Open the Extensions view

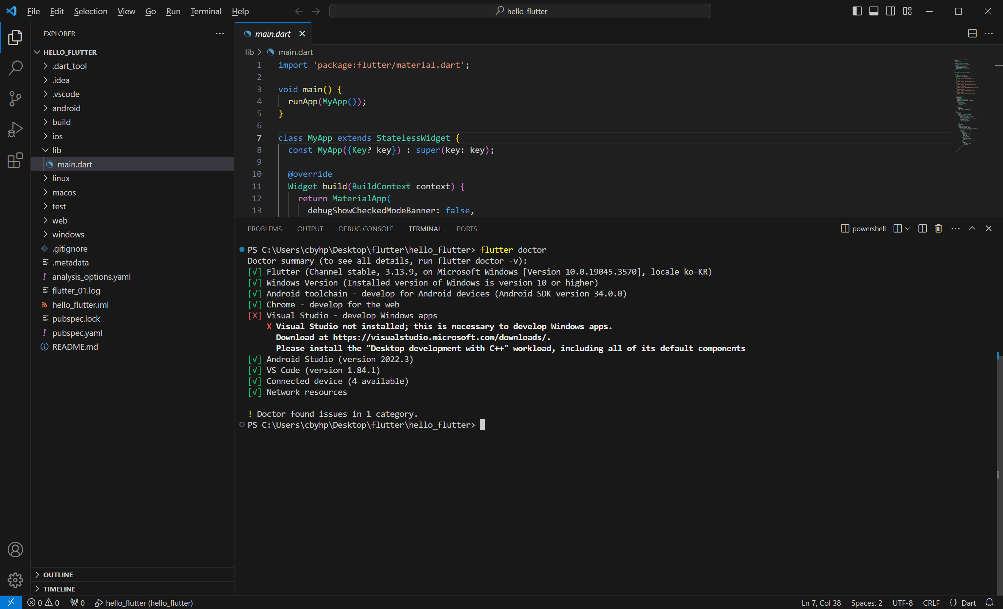[x=15, y=160]
